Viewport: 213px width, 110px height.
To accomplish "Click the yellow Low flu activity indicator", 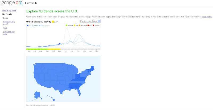I will tap(53, 22).
